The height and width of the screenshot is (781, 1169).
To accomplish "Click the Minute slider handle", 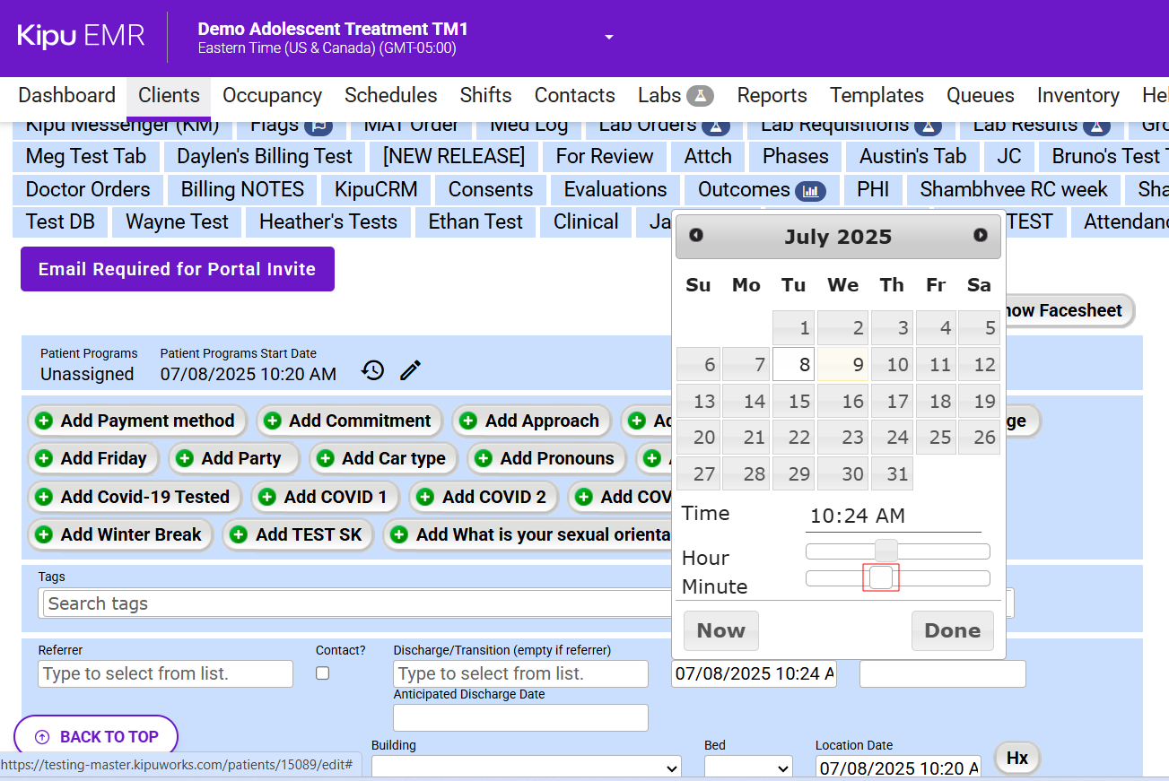I will tap(881, 578).
